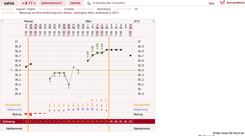245x136 pixels.
Task: Click the 2.hM green triangle marker
Action: pos(92,55)
